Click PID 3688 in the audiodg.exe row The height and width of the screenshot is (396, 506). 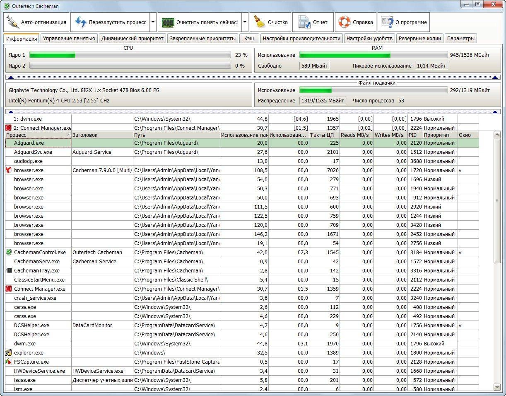pos(416,161)
